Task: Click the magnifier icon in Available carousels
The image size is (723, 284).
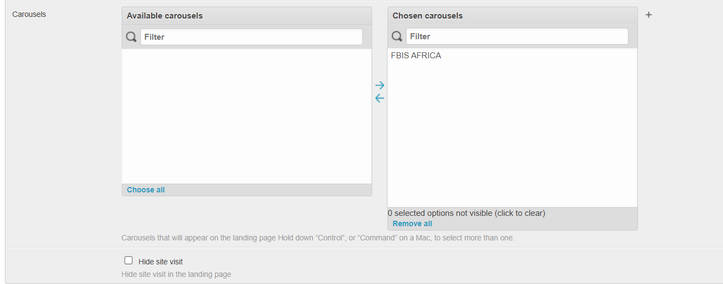Action: (132, 37)
